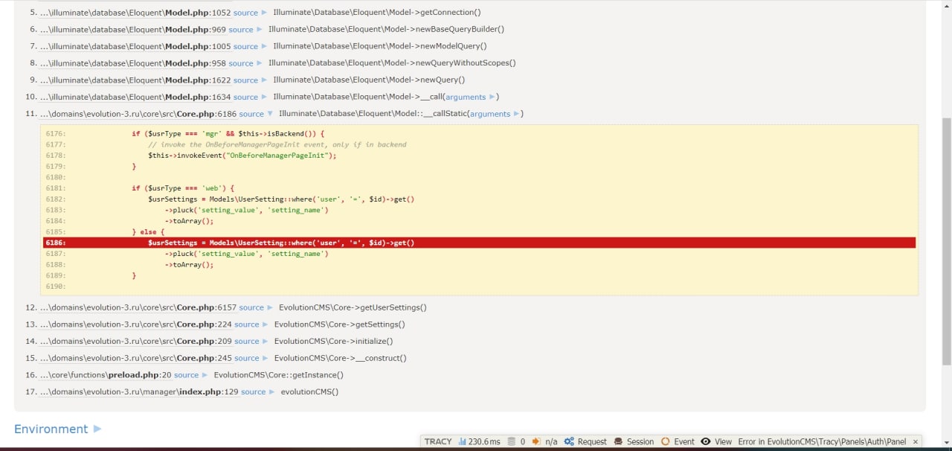Open the Request panel in Tracy bar
The image size is (952, 451).
(585, 441)
